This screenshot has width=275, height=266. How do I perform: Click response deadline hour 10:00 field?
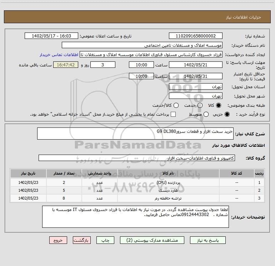coord(141,65)
